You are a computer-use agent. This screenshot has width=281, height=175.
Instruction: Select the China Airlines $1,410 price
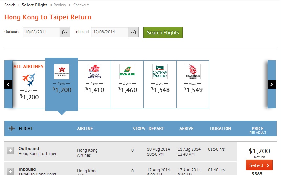95,90
